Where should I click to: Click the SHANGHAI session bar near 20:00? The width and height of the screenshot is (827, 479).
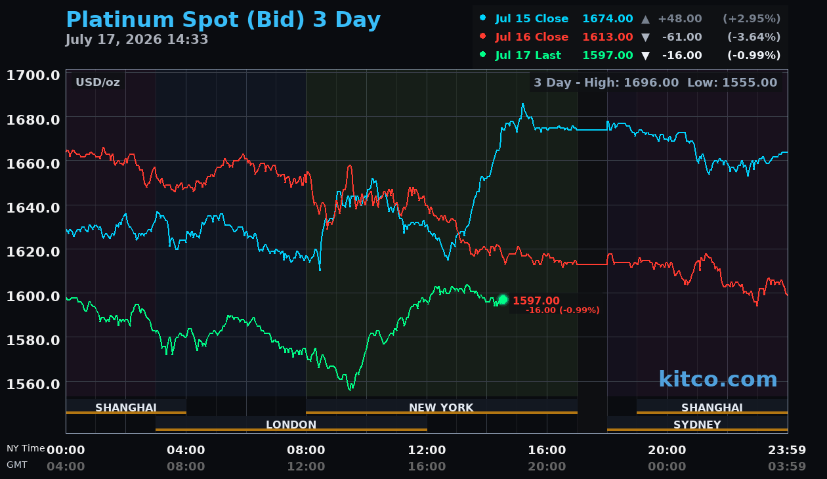point(712,407)
